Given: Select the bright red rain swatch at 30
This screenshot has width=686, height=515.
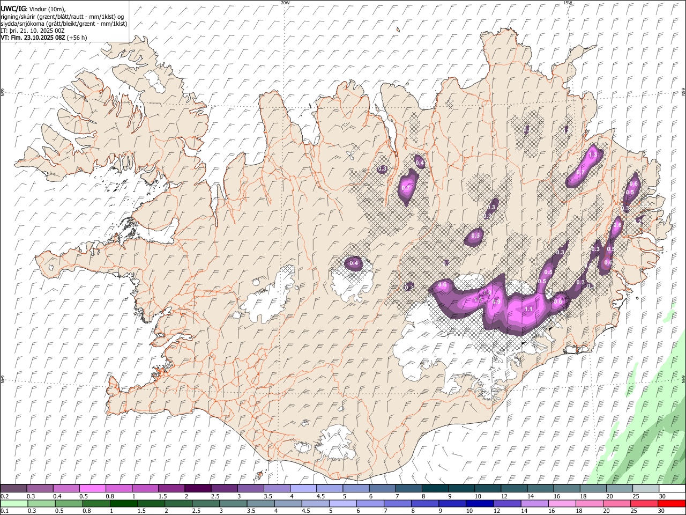Looking at the screenshot, I should pos(672,503).
